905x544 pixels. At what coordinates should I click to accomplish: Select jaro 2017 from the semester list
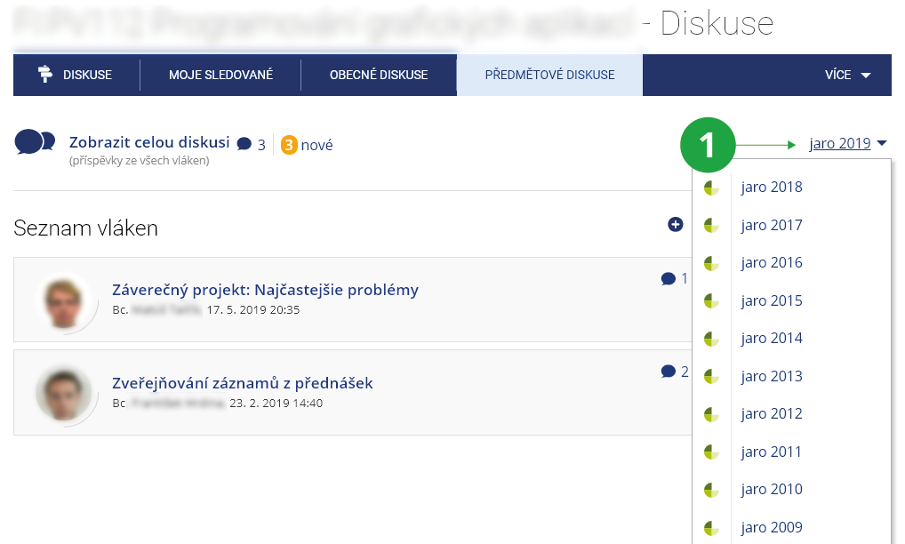(x=771, y=225)
